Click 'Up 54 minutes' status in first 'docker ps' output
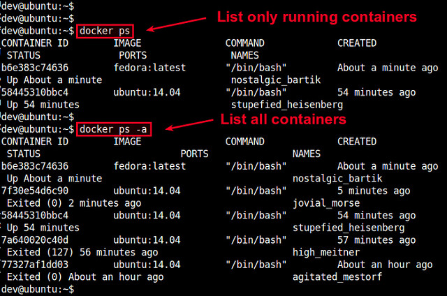Viewport: 447px width, 296px height. 43,105
